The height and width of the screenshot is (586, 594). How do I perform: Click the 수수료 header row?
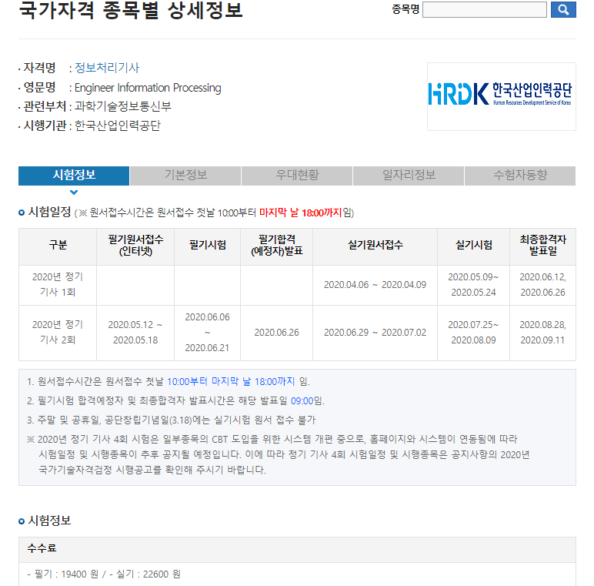pos(297,549)
